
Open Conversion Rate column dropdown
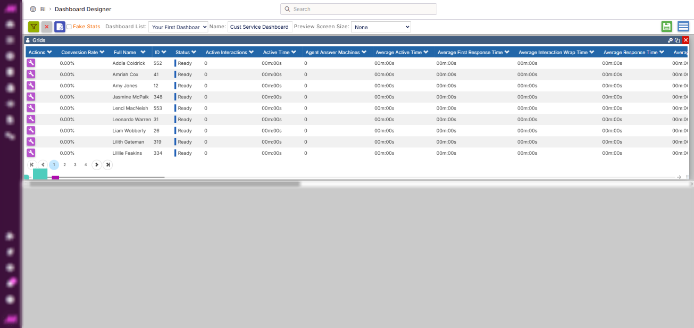point(102,52)
